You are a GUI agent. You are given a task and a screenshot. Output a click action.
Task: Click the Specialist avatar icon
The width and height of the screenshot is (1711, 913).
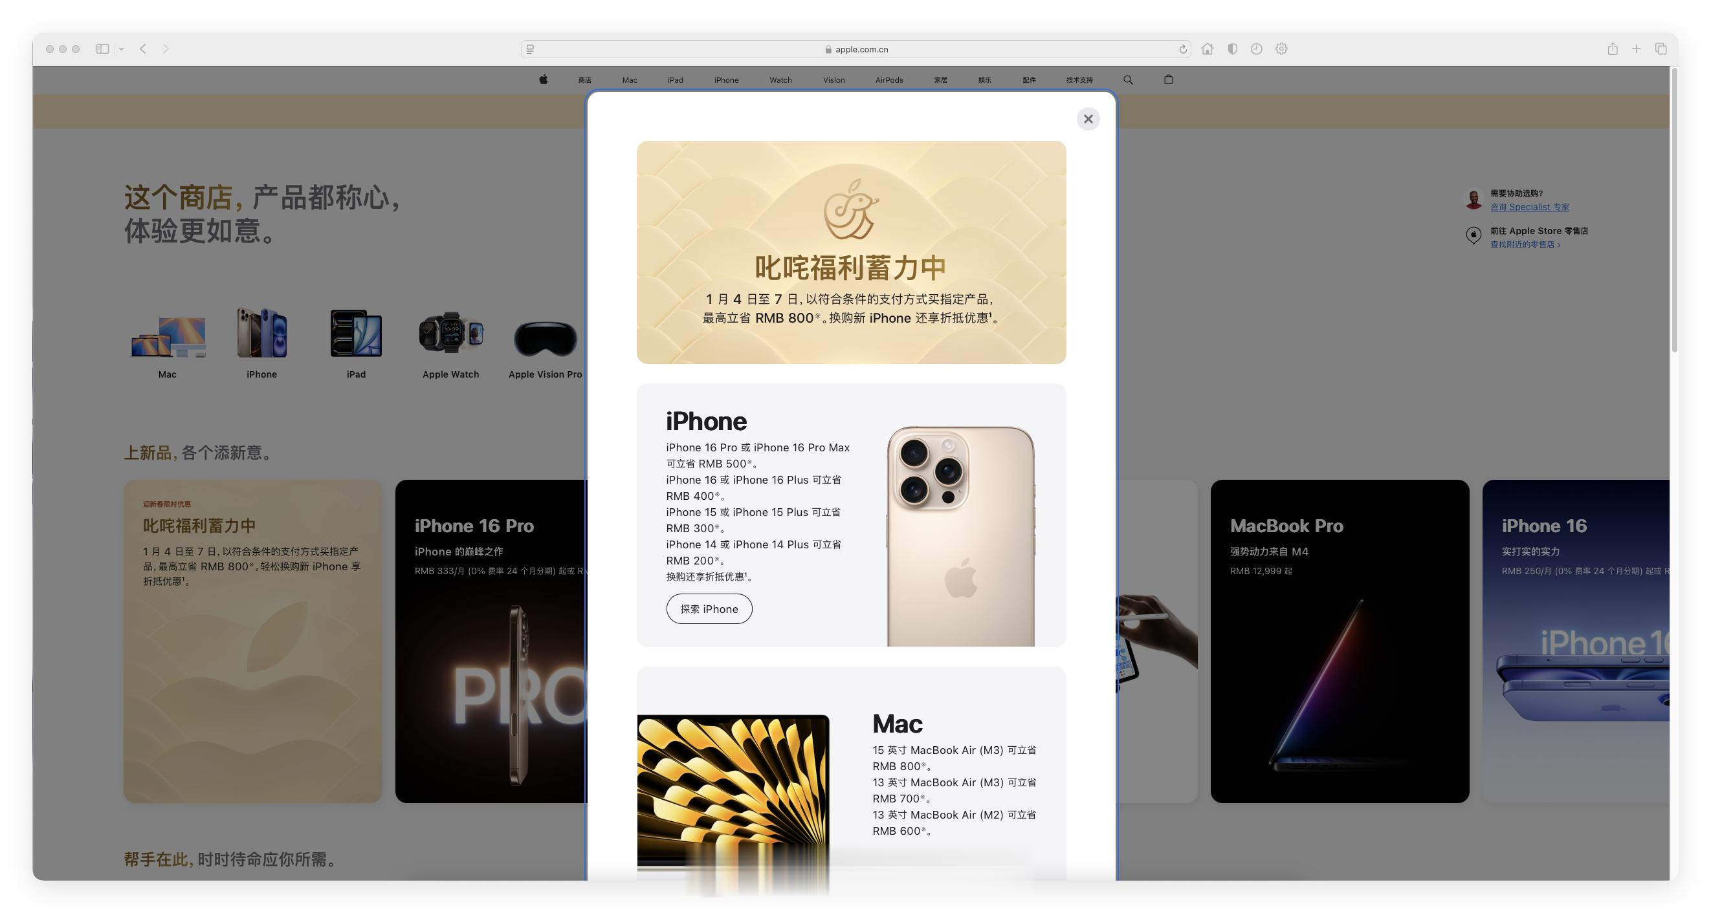1474,199
